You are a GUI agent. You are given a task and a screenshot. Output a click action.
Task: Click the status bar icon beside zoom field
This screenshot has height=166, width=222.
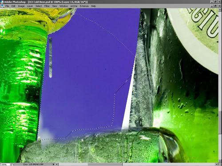[12, 164]
